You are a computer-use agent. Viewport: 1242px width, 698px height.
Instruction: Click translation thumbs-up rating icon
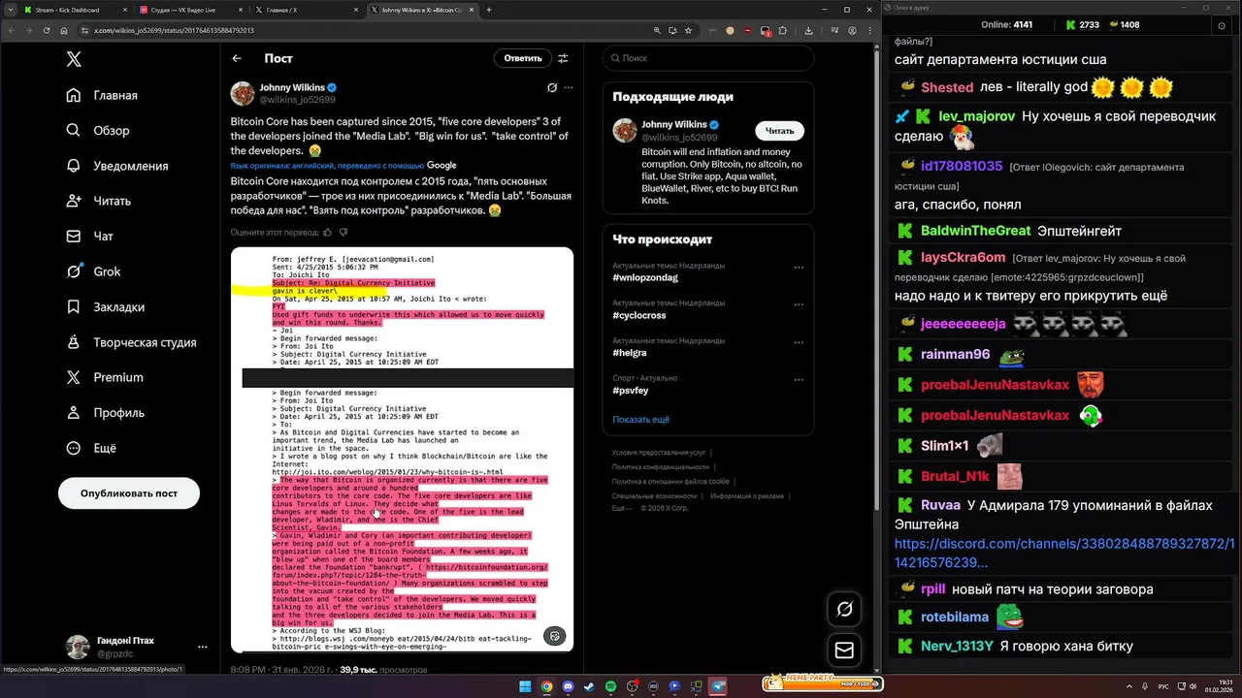click(327, 233)
